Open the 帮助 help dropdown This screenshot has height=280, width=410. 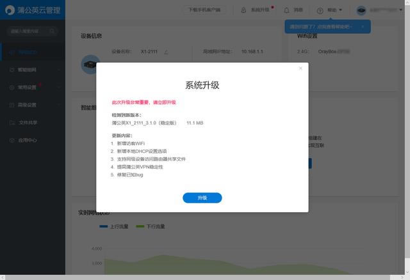330,10
